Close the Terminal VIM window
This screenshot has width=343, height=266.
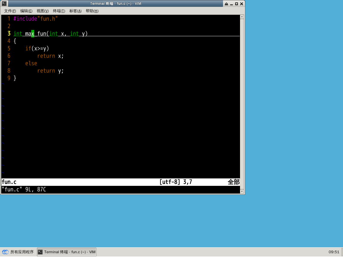click(x=241, y=4)
